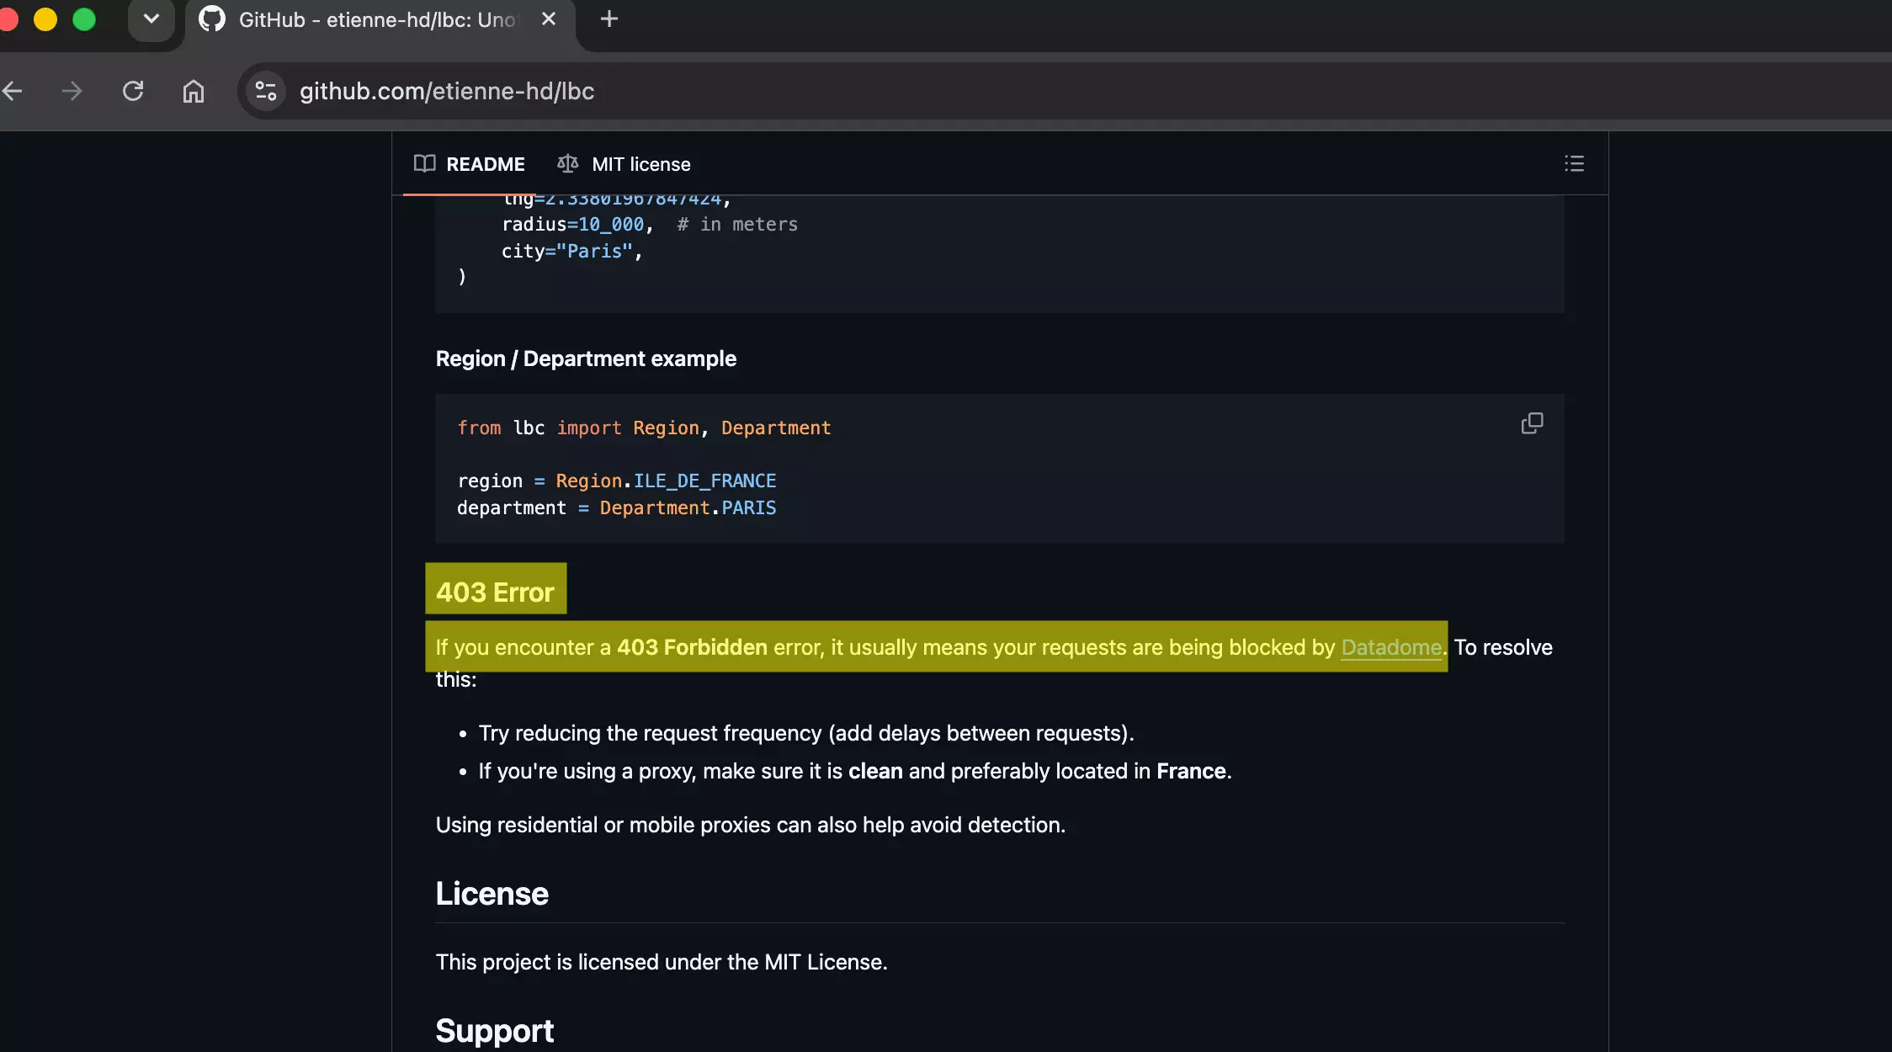Screen dimensions: 1892x1052
Task: Click the MIT License project sentence
Action: click(x=662, y=962)
